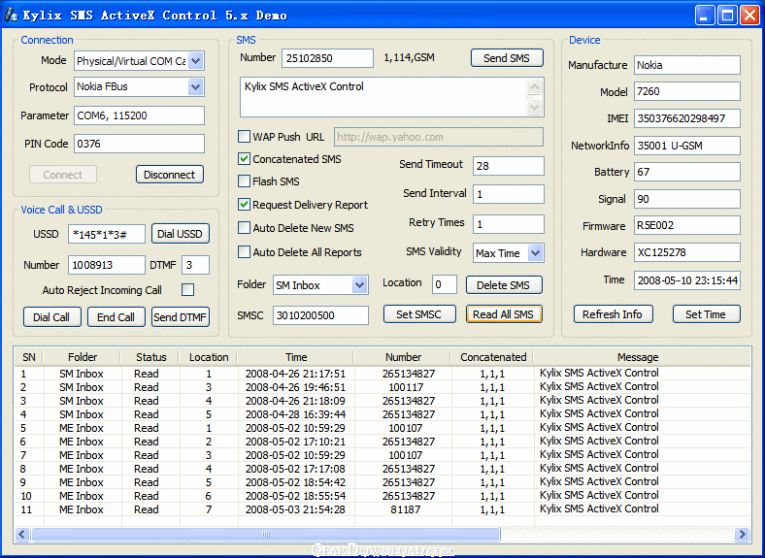Uncheck Concatenated SMS checkbox
Screen dimensions: 765x558
point(244,159)
